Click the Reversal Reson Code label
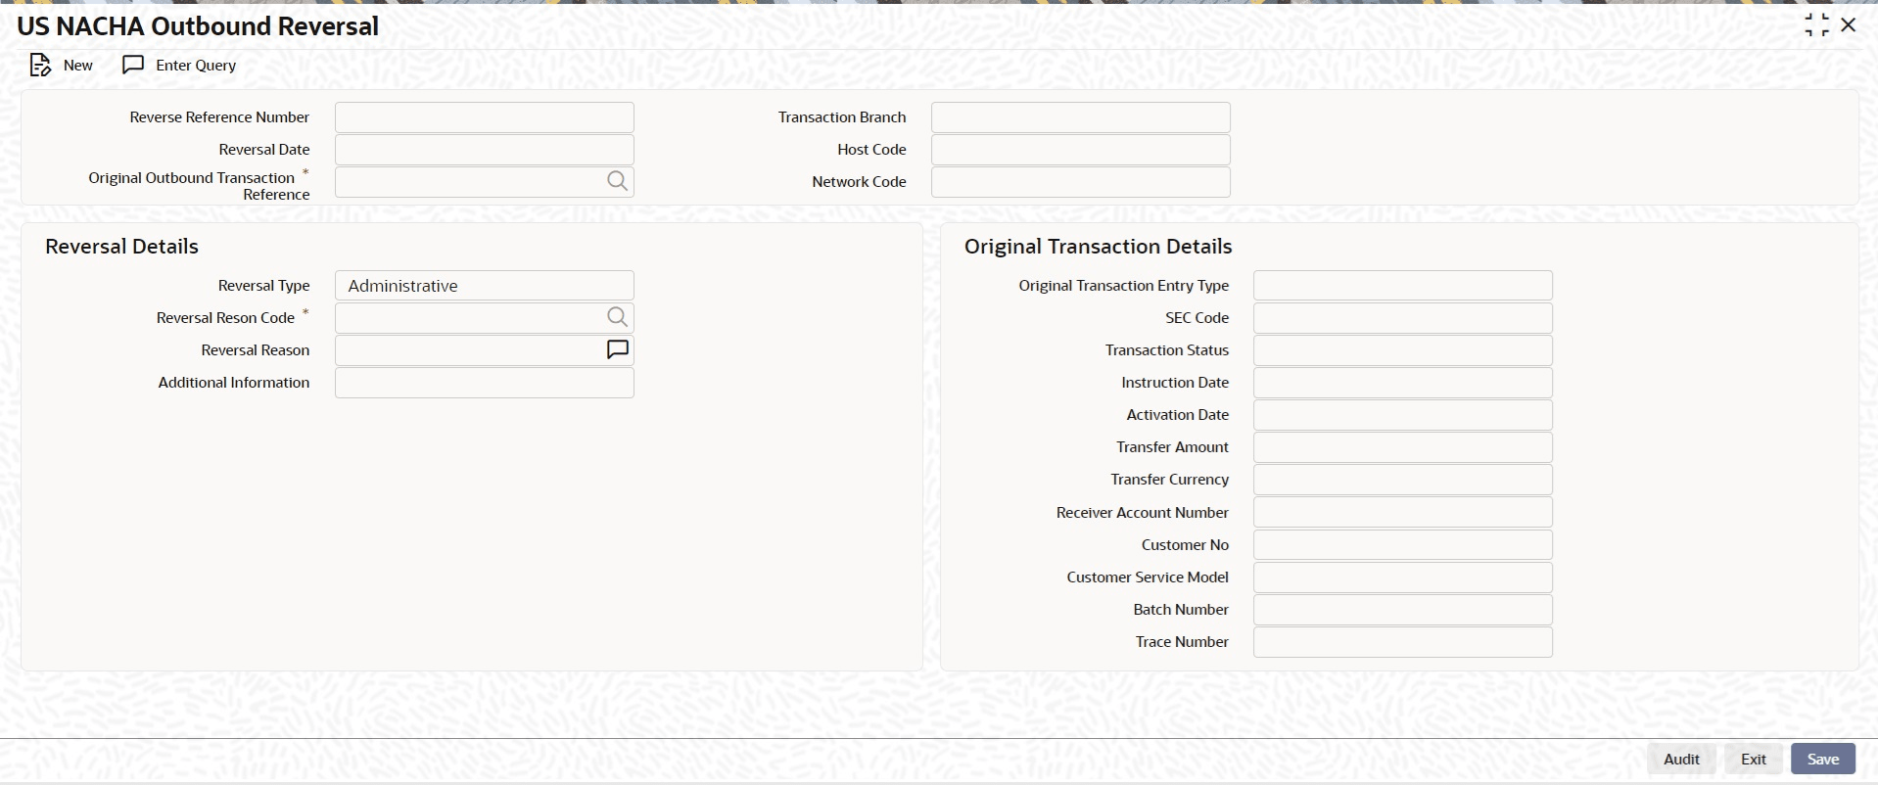 225,318
